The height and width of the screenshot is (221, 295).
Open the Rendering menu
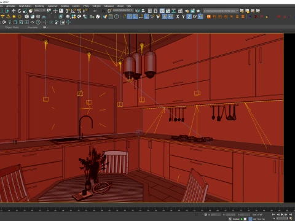39,6
